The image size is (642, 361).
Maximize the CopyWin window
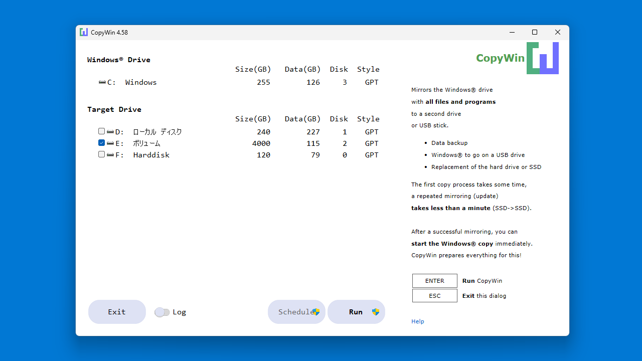click(535, 32)
